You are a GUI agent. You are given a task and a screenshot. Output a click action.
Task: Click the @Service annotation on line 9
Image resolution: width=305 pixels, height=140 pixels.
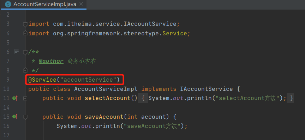[x=42, y=80]
